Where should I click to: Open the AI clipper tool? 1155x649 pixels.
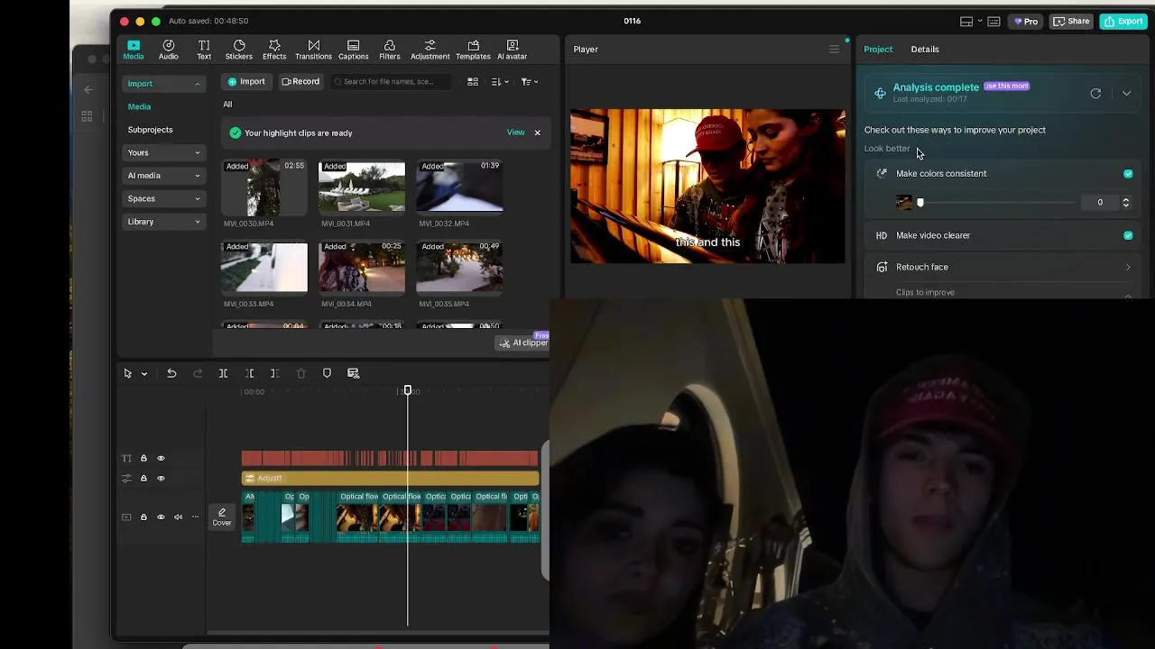point(524,343)
